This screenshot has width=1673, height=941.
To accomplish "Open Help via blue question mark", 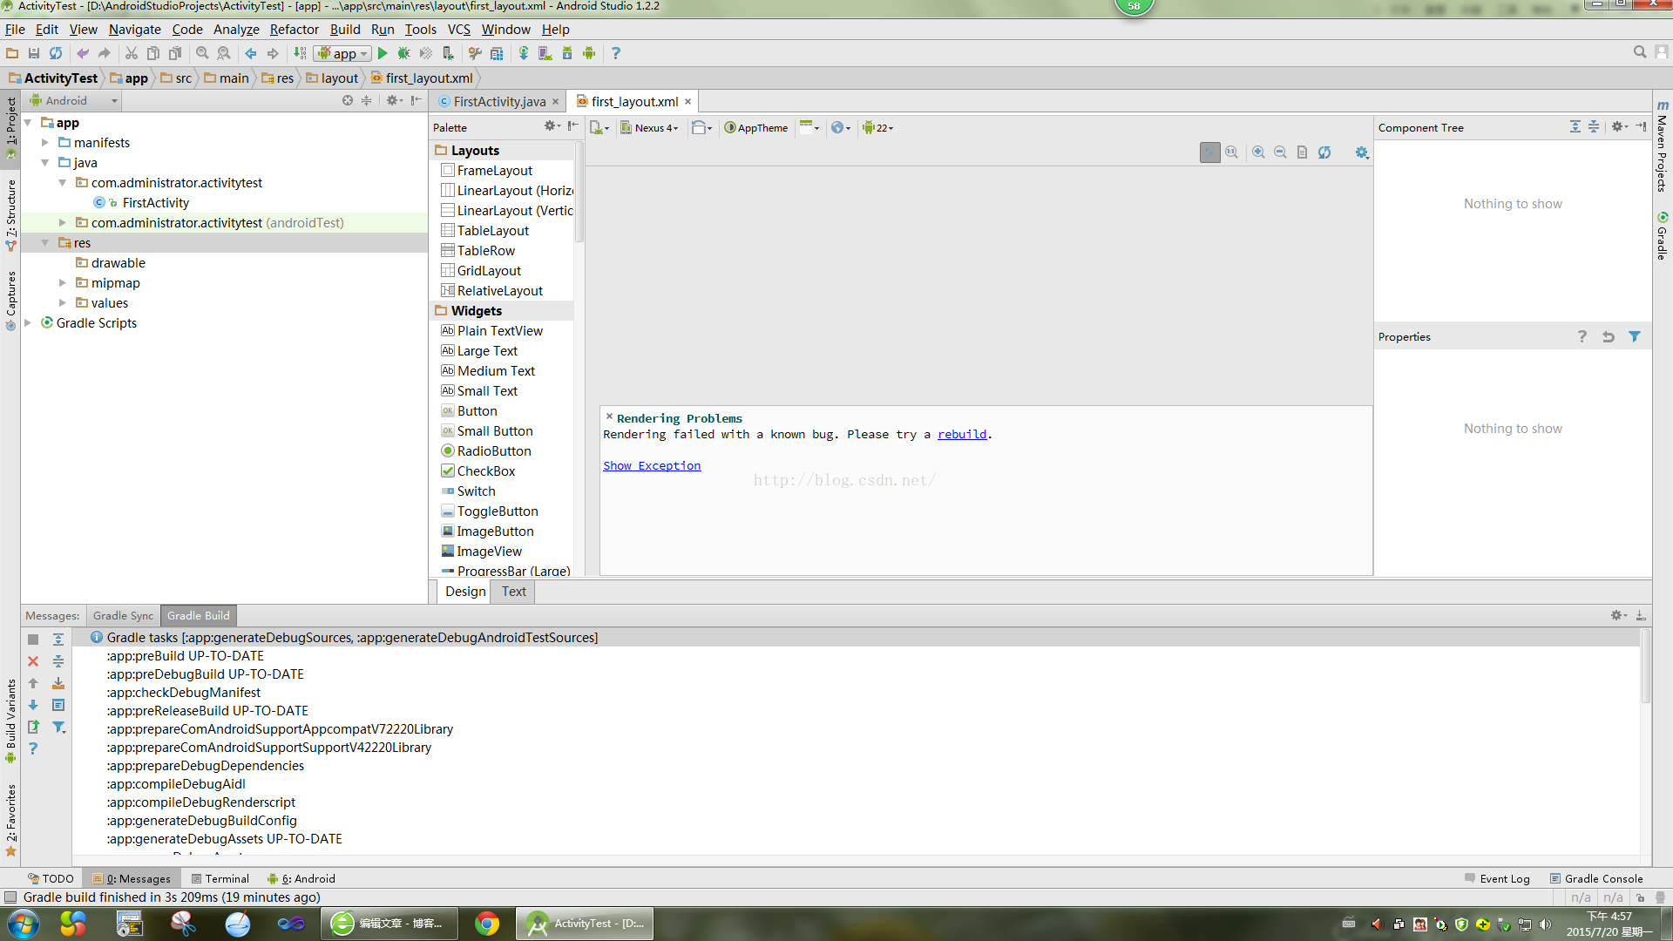I will coord(616,54).
